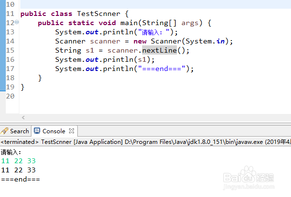291x197 pixels.
Task: Click the args parameter on line 12
Action: (x=190, y=23)
